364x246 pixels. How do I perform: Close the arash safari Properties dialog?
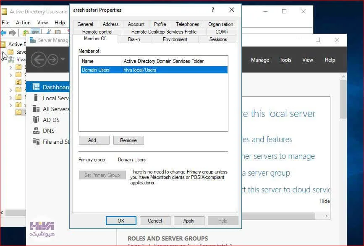pyautogui.click(x=232, y=10)
